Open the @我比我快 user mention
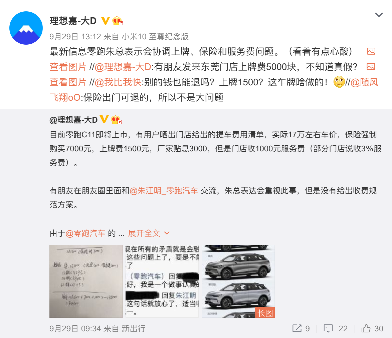Screen dimensions: 392x338 [118, 82]
